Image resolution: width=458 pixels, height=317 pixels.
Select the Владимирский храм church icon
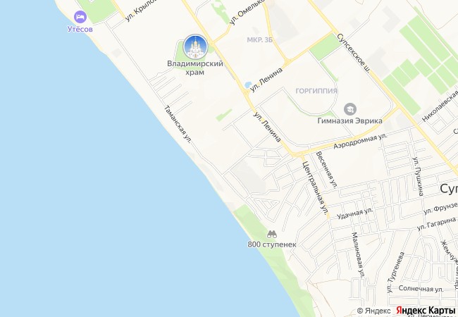pos(196,47)
